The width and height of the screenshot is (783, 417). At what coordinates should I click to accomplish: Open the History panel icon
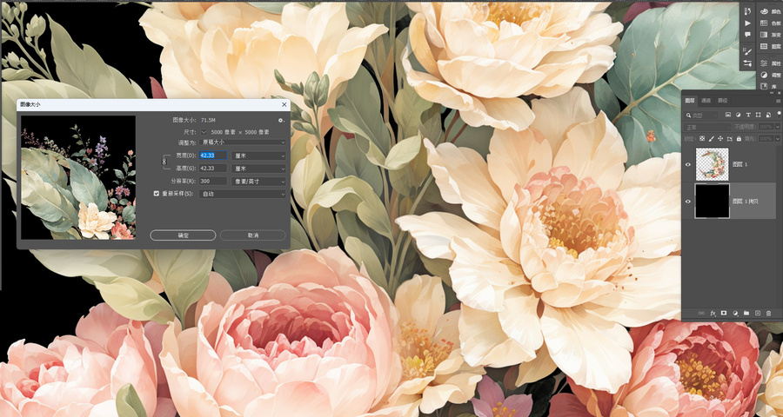click(747, 11)
